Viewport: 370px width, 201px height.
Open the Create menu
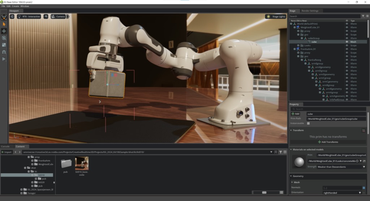[x=15, y=6]
